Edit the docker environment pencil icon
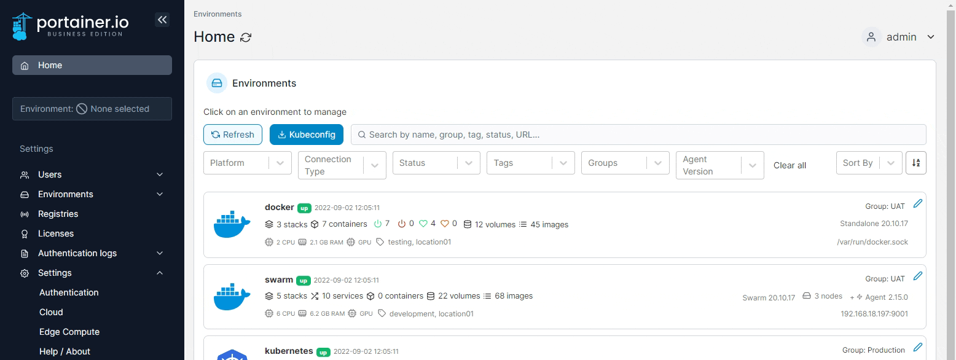This screenshot has width=956, height=360. click(918, 203)
